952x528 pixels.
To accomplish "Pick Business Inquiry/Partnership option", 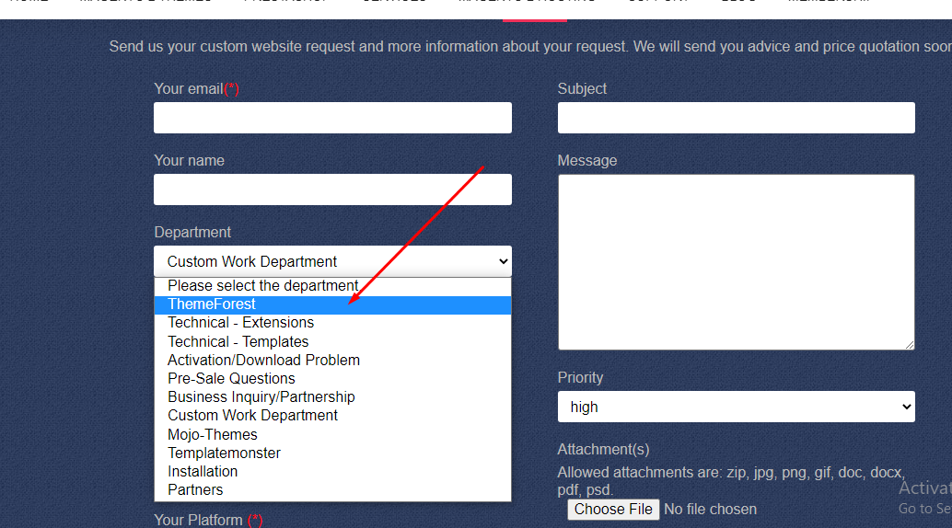I will tap(332, 397).
